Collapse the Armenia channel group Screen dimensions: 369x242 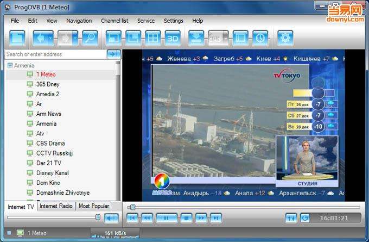(x=10, y=65)
